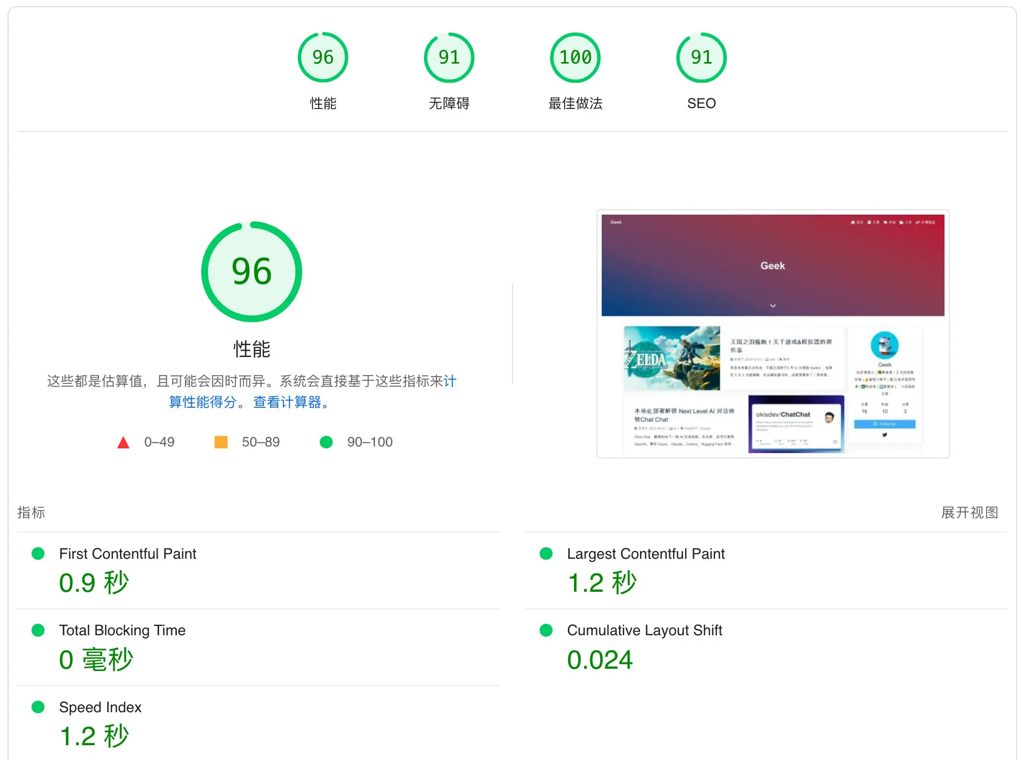This screenshot has width=1021, height=760.
Task: Jump to 最佳做法 category label
Action: [575, 103]
